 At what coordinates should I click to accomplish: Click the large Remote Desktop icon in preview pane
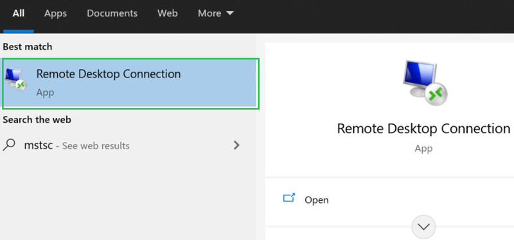425,83
